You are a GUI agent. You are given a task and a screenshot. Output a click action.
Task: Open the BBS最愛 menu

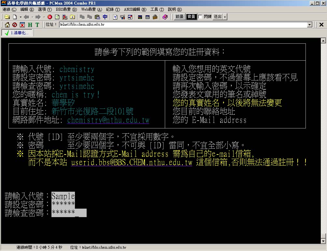(66, 9)
